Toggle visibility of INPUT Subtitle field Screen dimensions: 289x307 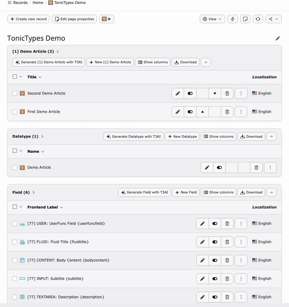click(215, 279)
